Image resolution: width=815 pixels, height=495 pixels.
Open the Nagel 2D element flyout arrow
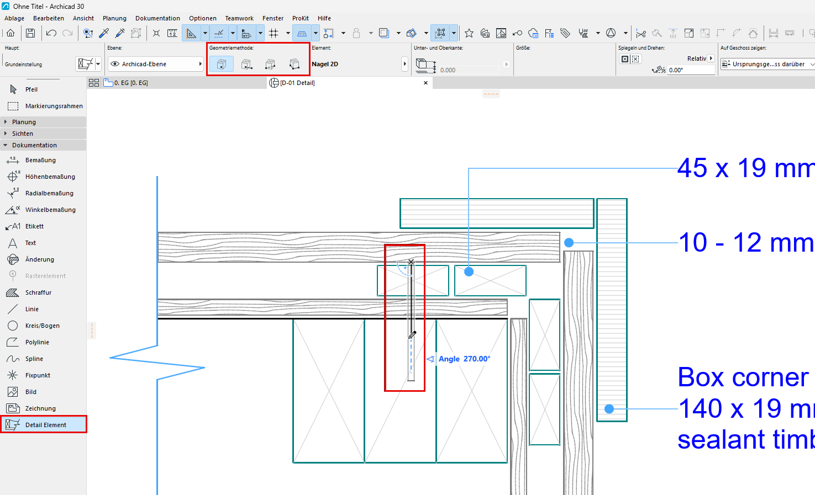click(404, 64)
